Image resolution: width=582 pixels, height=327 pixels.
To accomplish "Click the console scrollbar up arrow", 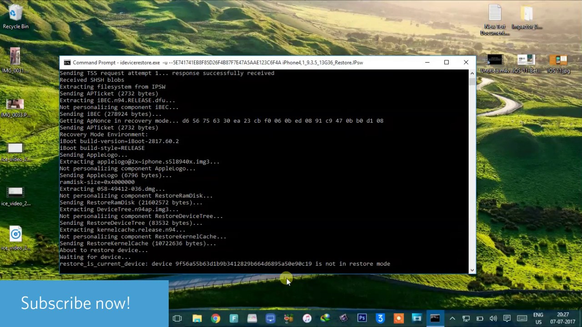I will click(472, 73).
